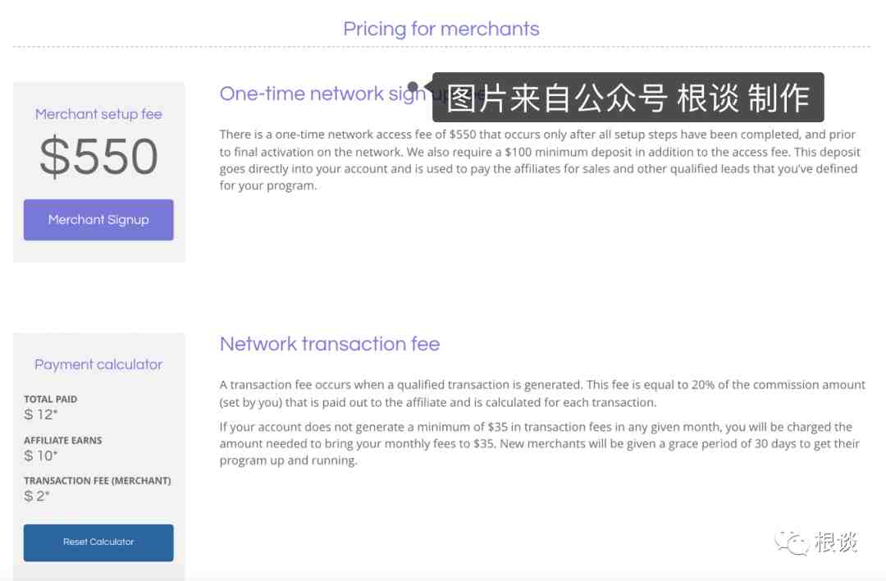Select the Pricing for merchants heading
Image resolution: width=886 pixels, height=581 pixels.
coord(441,29)
